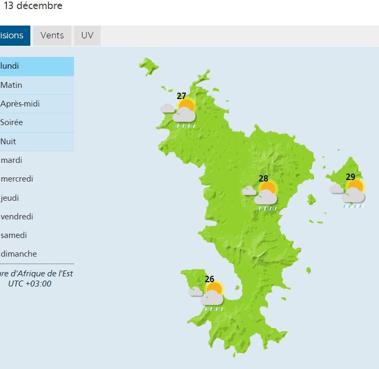The height and width of the screenshot is (369, 379).
Task: Click the central weather icon under 28
Action: [260, 195]
